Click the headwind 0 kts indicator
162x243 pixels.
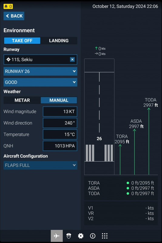[100, 49]
